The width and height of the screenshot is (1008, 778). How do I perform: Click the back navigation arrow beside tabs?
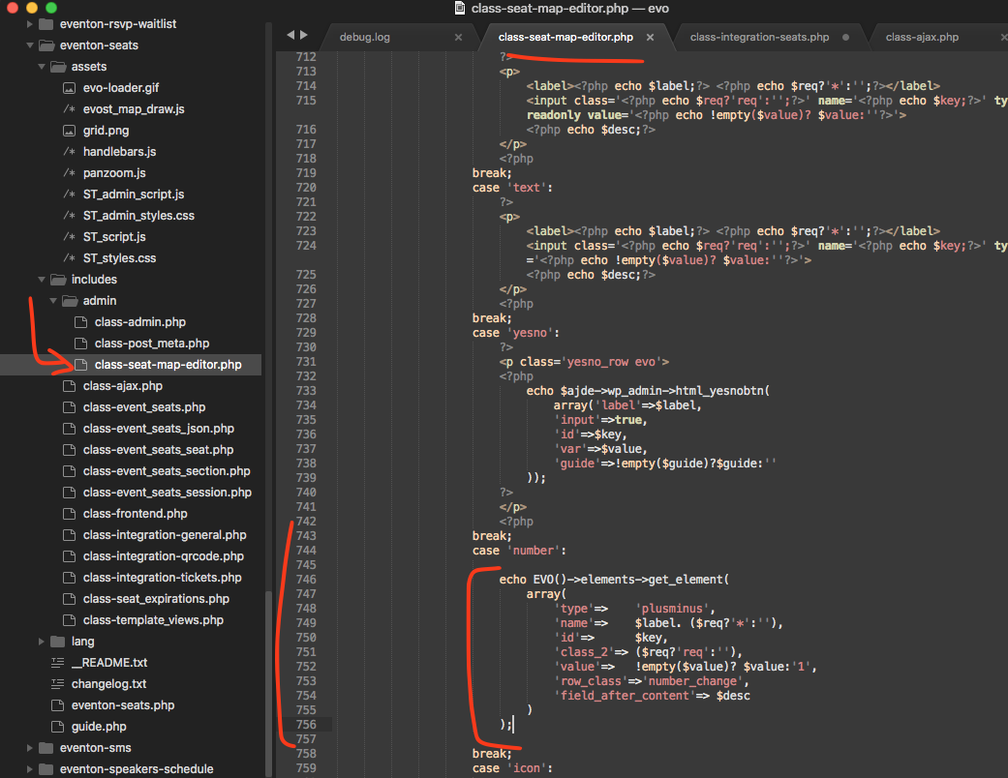click(290, 35)
